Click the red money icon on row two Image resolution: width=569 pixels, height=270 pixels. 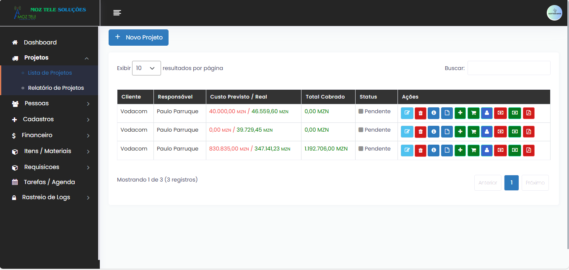[500, 131]
